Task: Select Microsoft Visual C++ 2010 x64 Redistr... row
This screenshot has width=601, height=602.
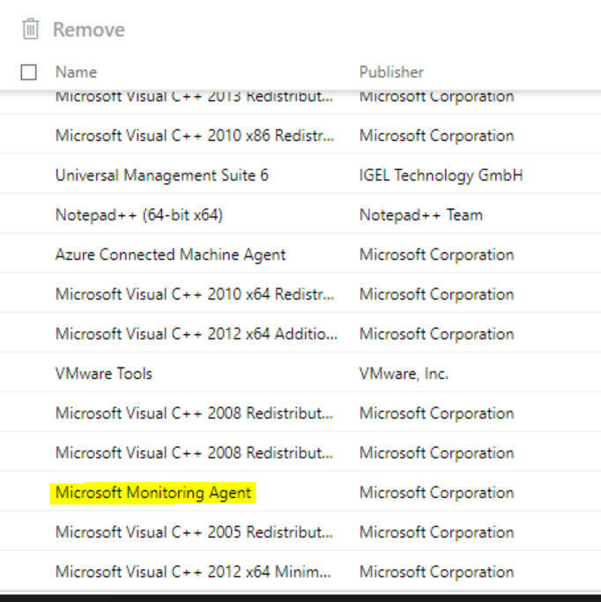Action: [300, 294]
